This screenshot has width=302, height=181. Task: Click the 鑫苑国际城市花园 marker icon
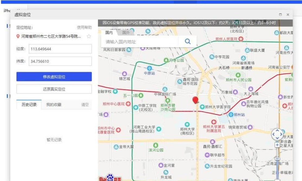(x=180, y=81)
